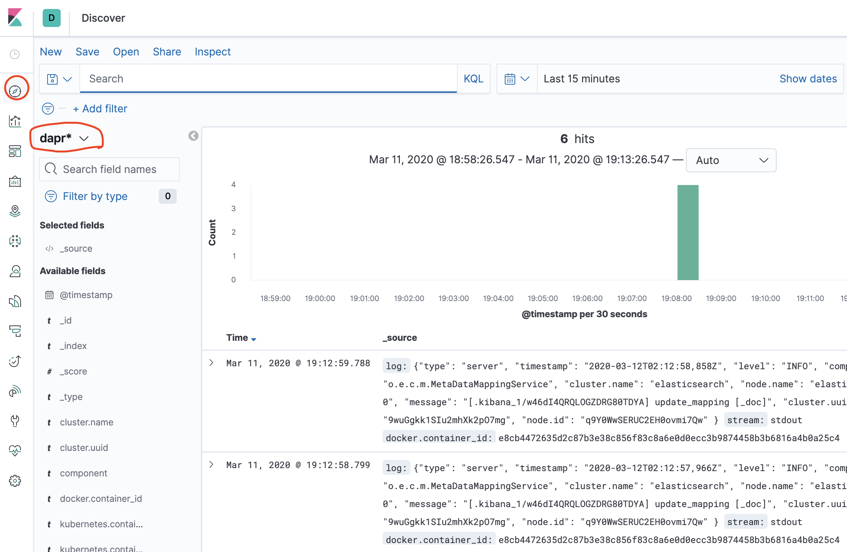This screenshot has width=847, height=552.
Task: Click the Show dates link
Action: click(x=808, y=79)
